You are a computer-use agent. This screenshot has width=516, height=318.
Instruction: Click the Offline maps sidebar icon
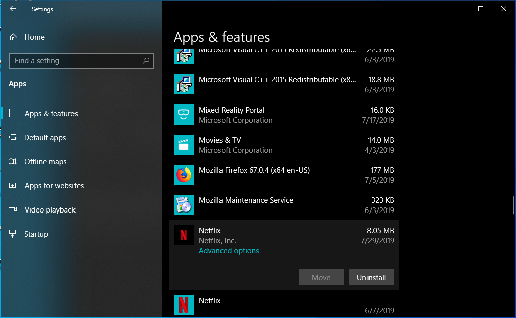coord(12,161)
